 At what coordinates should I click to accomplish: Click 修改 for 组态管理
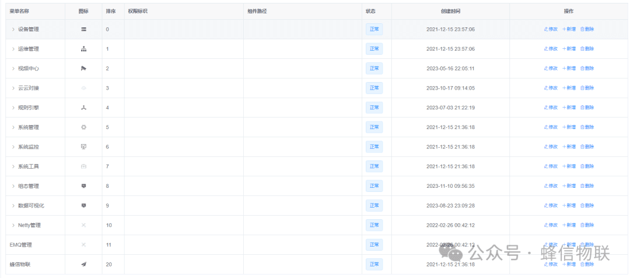click(x=551, y=186)
